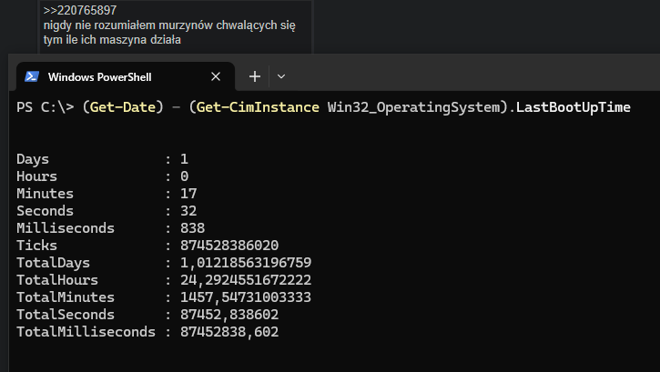Expand the new tab profile dropdown

click(x=281, y=76)
